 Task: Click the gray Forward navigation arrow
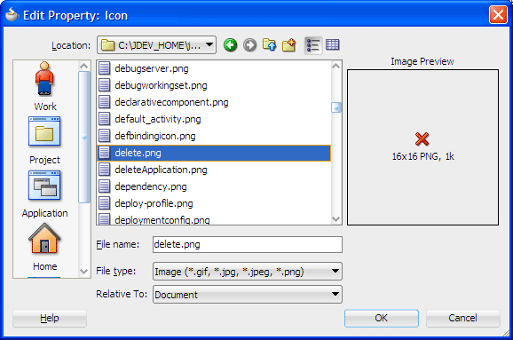[x=250, y=45]
